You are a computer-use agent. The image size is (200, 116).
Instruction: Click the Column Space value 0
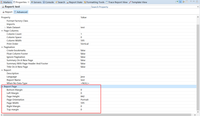pos(81,37)
